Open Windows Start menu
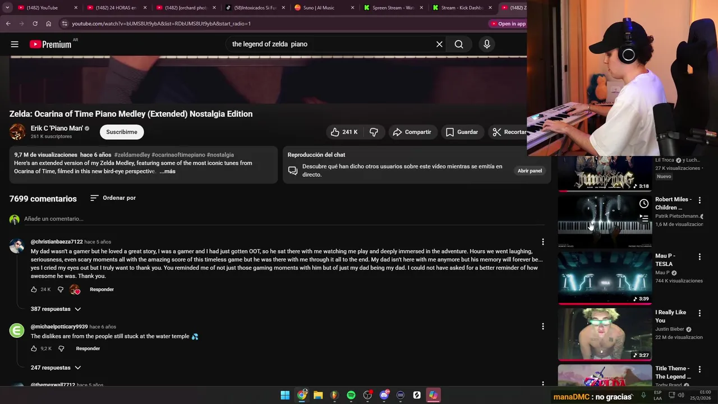Screen dimensions: 718x404 click(x=285, y=395)
